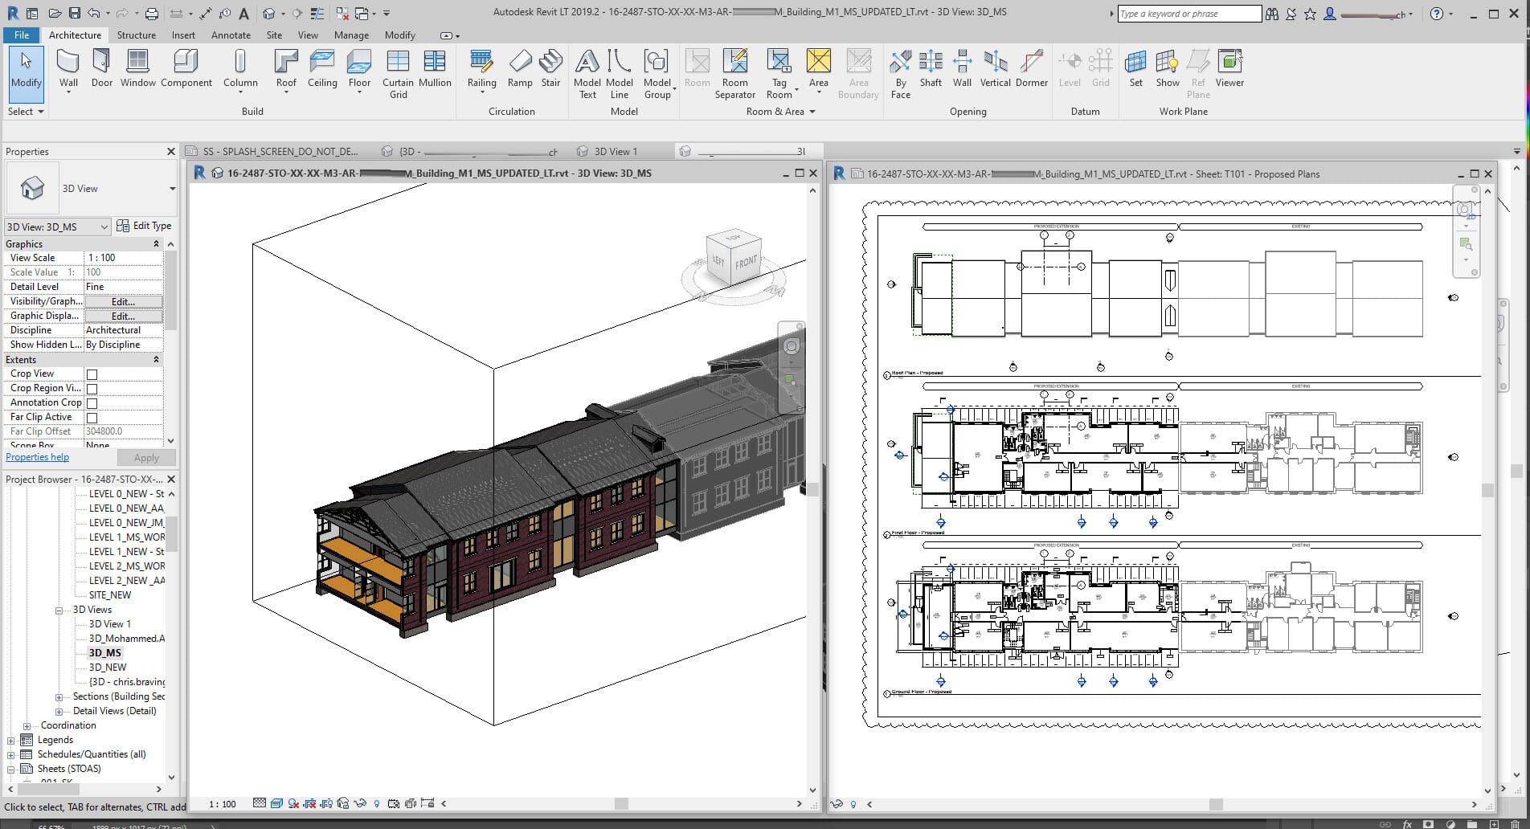Switch to the Manage ribbon tab

click(351, 35)
